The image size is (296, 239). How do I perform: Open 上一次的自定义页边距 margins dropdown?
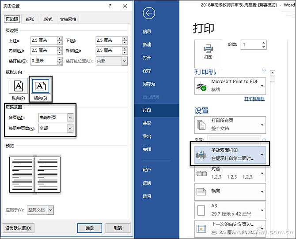230,229
